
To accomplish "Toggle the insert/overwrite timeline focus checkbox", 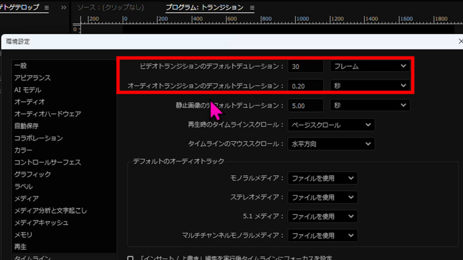I will click(x=130, y=259).
